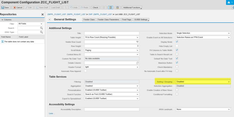This screenshot has height=117, width=234.
Task: Open value help for Details Column
Action: click(x=137, y=63)
